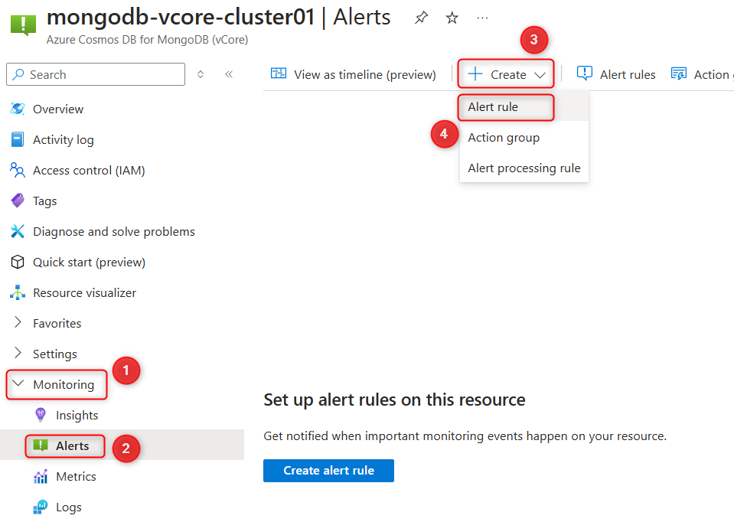Pin mongodb-vcore-cluster01 to dashboard
The width and height of the screenshot is (734, 522).
421,18
